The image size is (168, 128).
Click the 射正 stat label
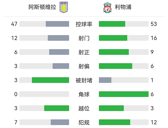point(84,52)
